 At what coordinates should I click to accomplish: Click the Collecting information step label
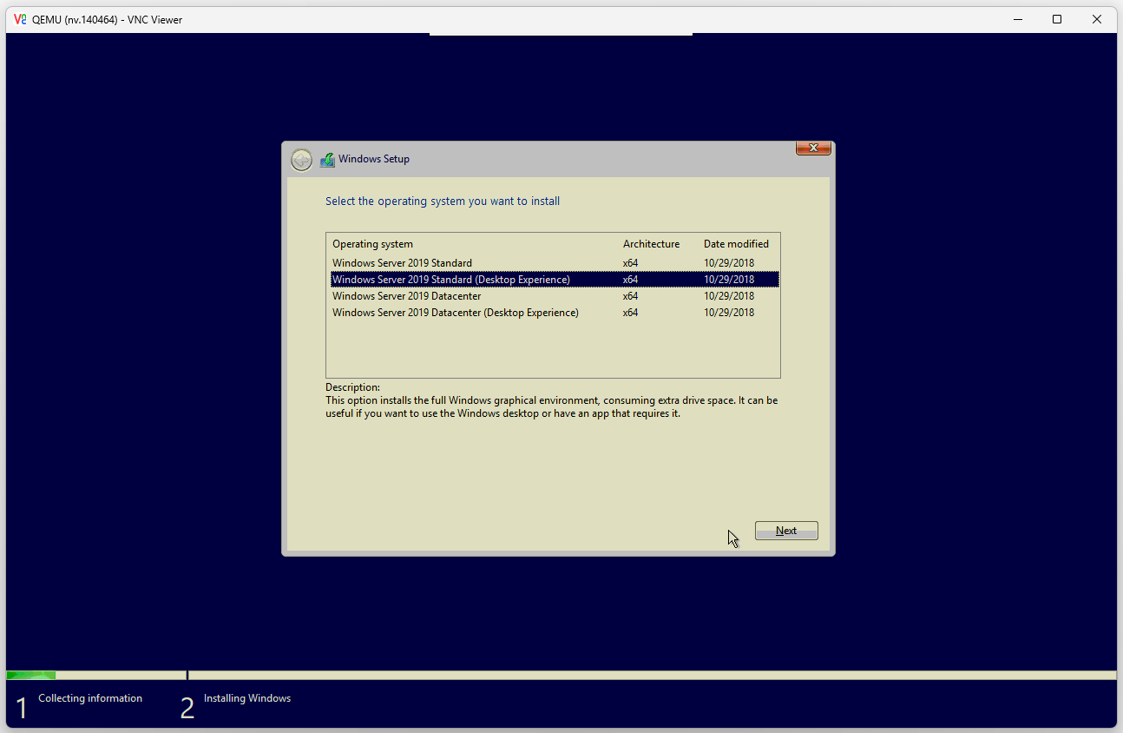point(90,698)
